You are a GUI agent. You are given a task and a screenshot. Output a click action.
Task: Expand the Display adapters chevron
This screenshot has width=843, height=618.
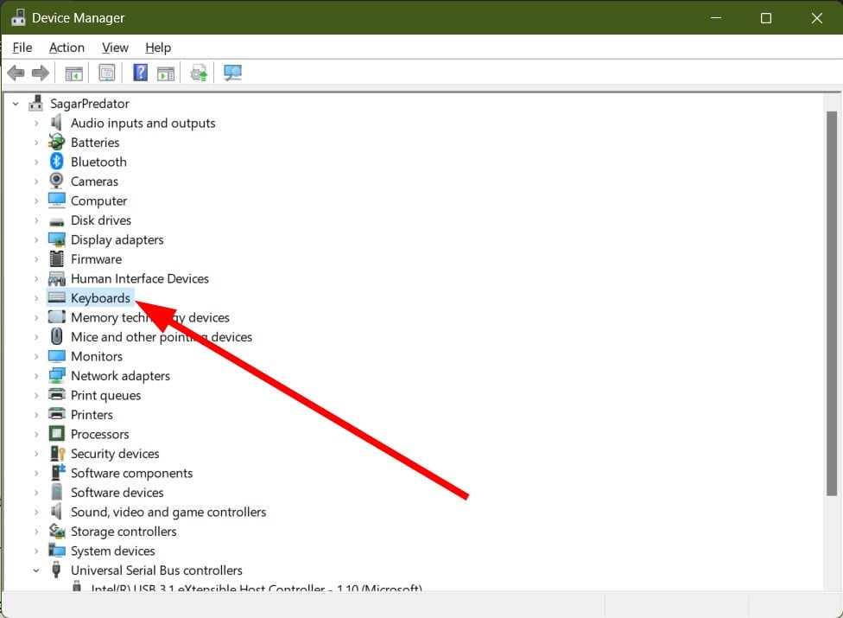pos(36,240)
